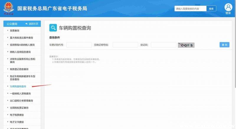Open 一般纳税人资格查询 in the sidebar
Viewport: 236px width, 129px height.
point(20,94)
